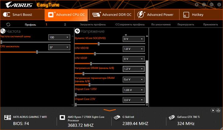Viewport: 223px width, 130px height.
Task: Select the Advanced CPU OC tab
Action: click(66, 15)
